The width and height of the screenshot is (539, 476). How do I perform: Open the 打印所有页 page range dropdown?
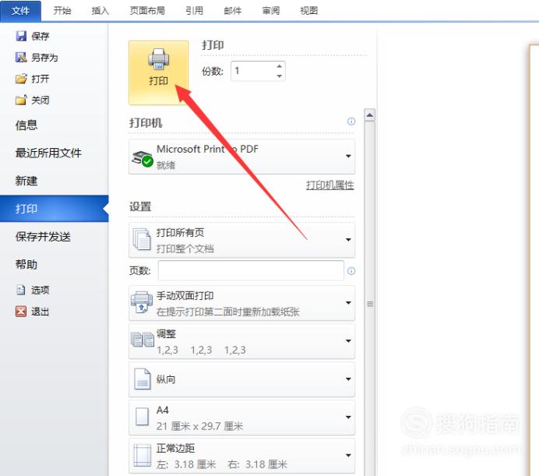click(241, 240)
